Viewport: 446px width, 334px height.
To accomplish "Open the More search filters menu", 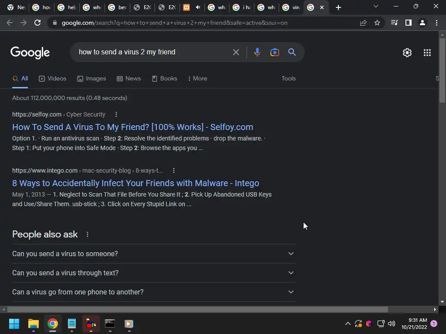I will coord(197,78).
